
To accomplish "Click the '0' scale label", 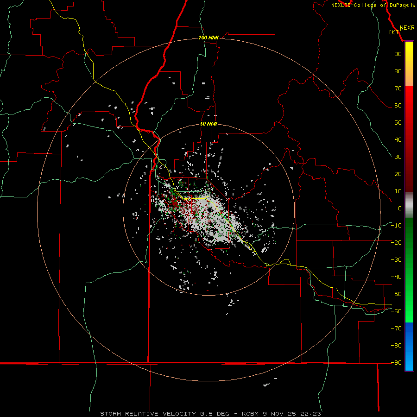I will (400, 208).
